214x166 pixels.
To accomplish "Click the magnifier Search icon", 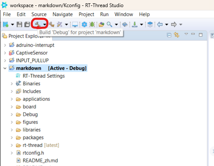I will tap(109, 25).
